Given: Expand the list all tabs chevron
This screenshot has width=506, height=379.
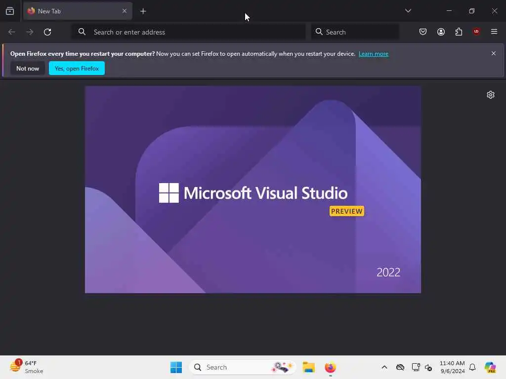Looking at the screenshot, I should (x=408, y=11).
